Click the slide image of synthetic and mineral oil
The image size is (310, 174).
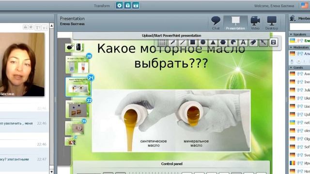pos(171,121)
